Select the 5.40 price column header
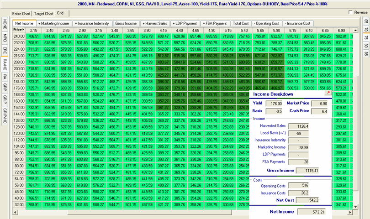 click(x=244, y=31)
